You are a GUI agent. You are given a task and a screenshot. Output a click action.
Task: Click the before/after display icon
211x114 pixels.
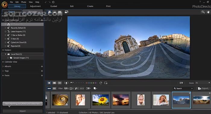click(x=106, y=83)
